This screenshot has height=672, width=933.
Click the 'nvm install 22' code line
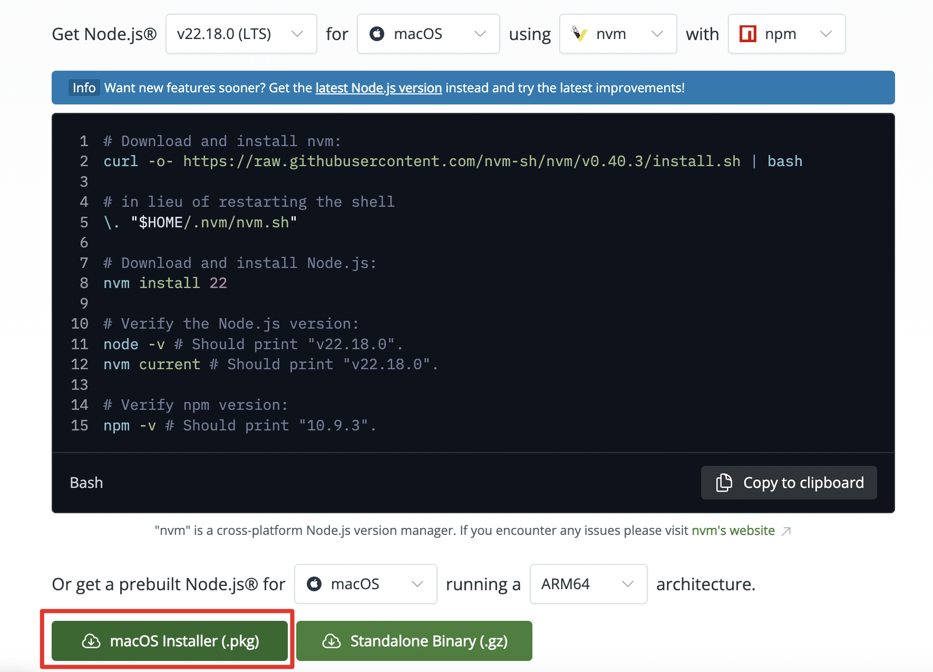(165, 283)
